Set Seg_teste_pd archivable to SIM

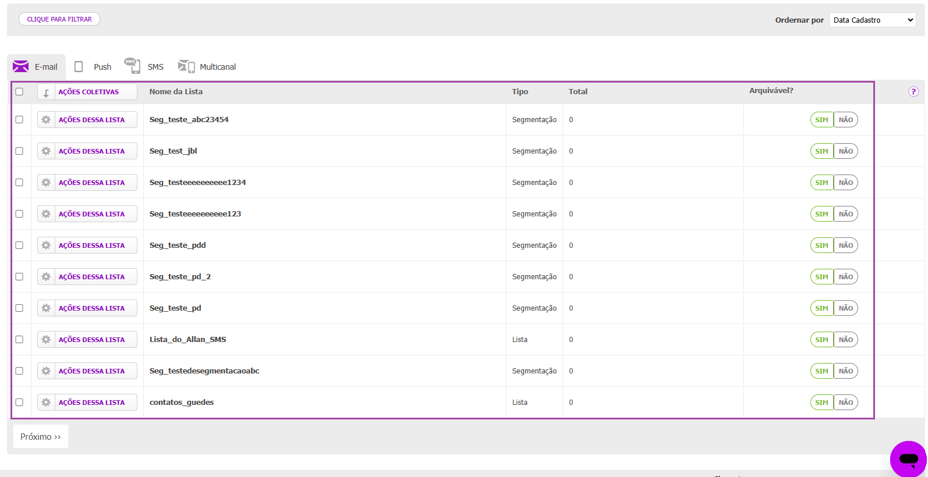822,308
